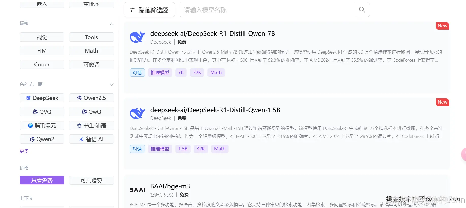Enable the 可用赠费 price filter
This screenshot has height=208, width=466.
pyautogui.click(x=91, y=180)
